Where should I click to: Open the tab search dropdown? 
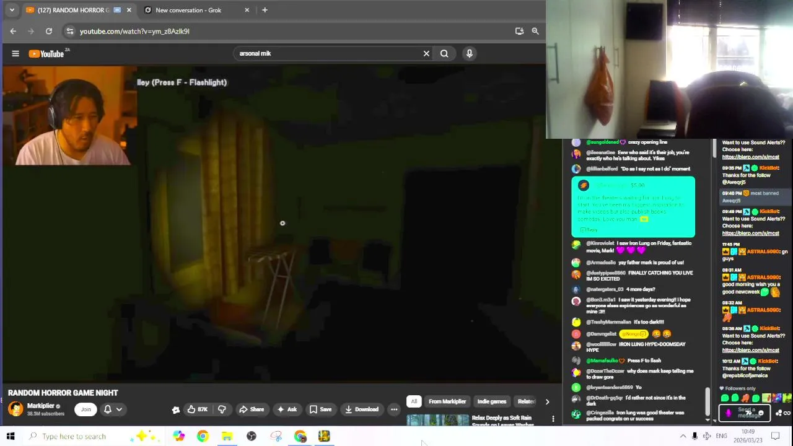tap(12, 10)
